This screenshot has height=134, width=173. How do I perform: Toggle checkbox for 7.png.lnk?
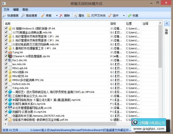[x=6, y=52]
